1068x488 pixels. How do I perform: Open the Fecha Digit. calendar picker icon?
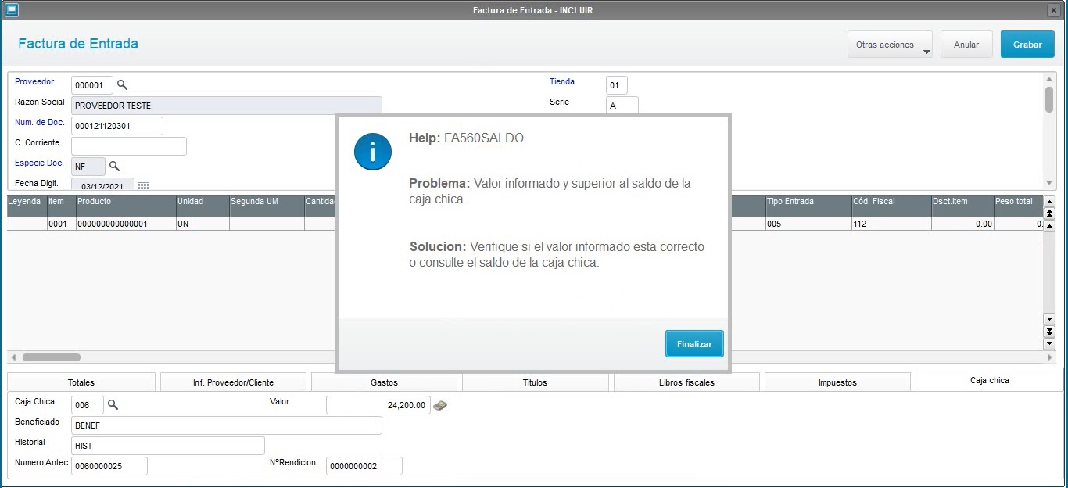click(143, 186)
